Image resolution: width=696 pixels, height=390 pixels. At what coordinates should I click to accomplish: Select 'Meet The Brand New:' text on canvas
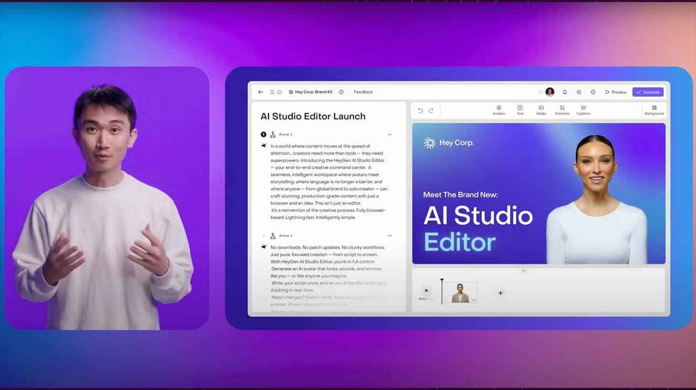(x=461, y=194)
